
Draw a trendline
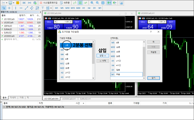[26, 8]
